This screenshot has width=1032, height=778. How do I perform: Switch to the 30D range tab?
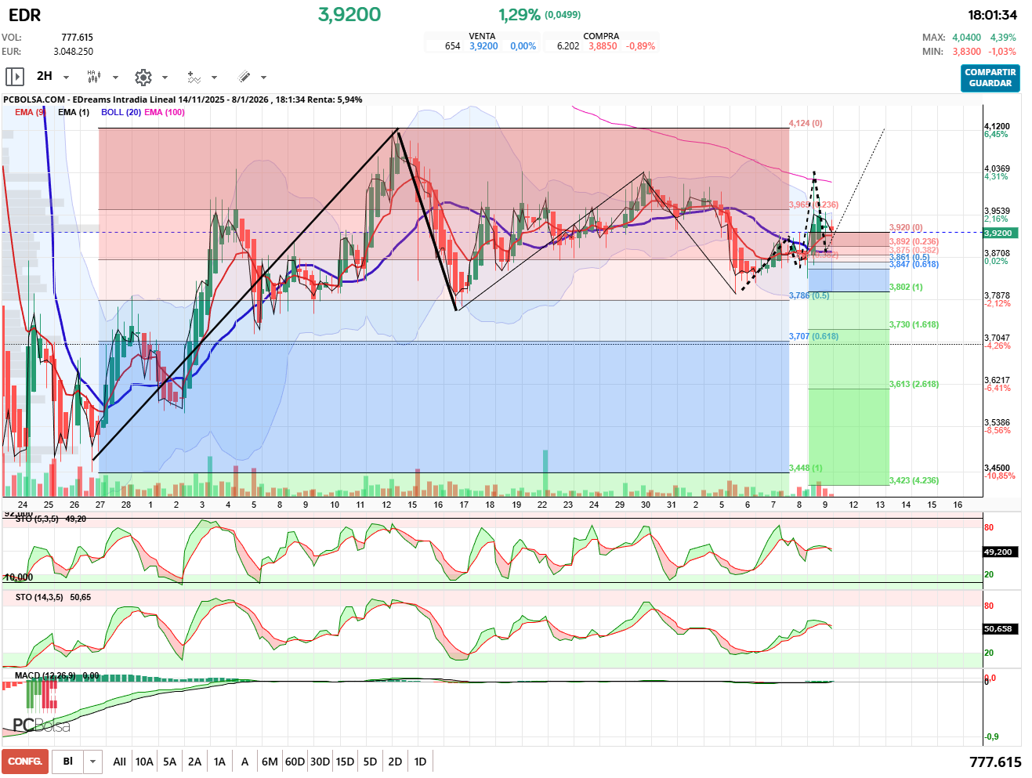(x=320, y=762)
